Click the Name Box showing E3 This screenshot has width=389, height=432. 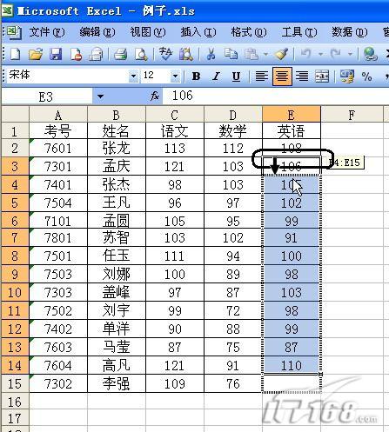46,96
